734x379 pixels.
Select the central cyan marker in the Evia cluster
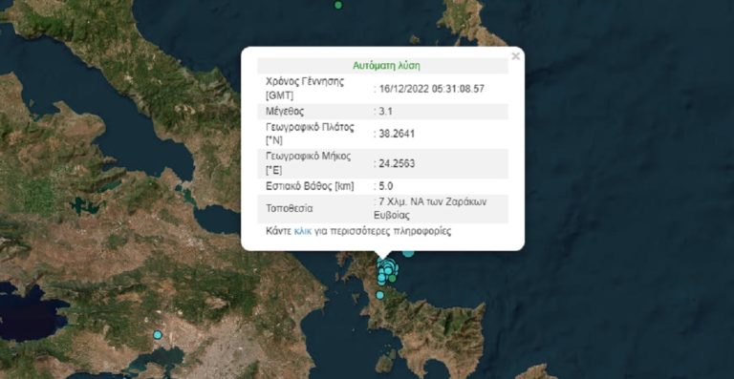(x=388, y=270)
